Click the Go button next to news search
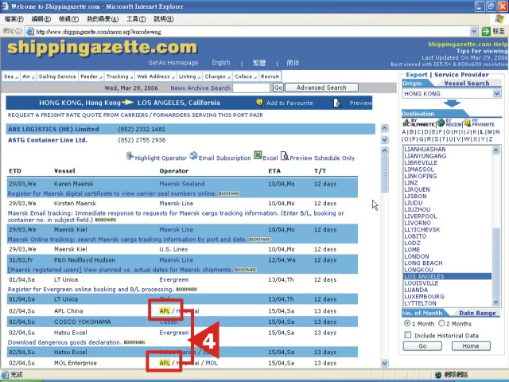 (278, 88)
